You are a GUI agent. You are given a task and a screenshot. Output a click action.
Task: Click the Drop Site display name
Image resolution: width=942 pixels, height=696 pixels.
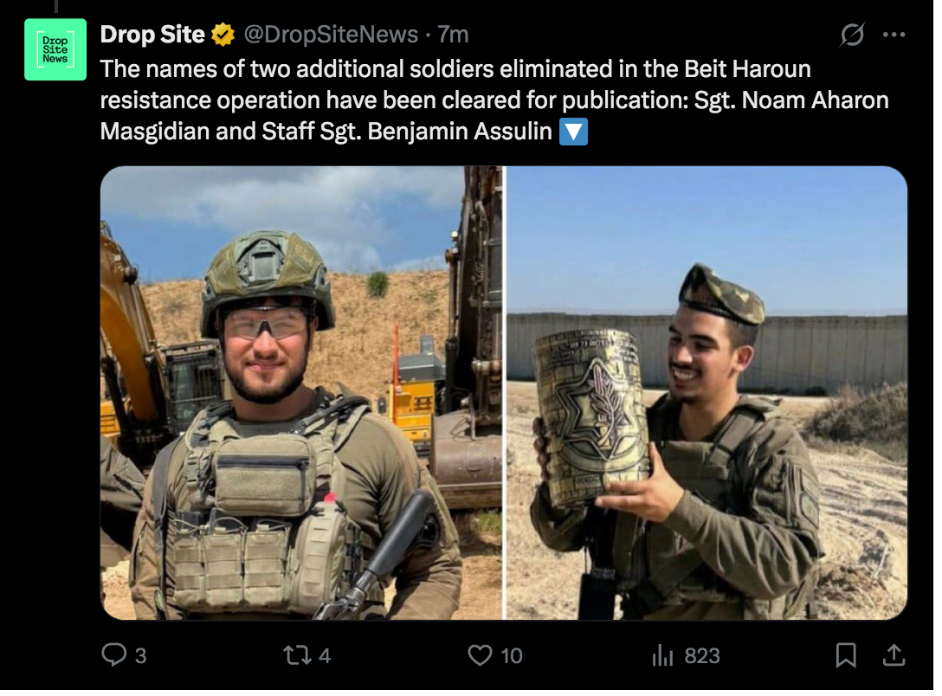pos(152,35)
